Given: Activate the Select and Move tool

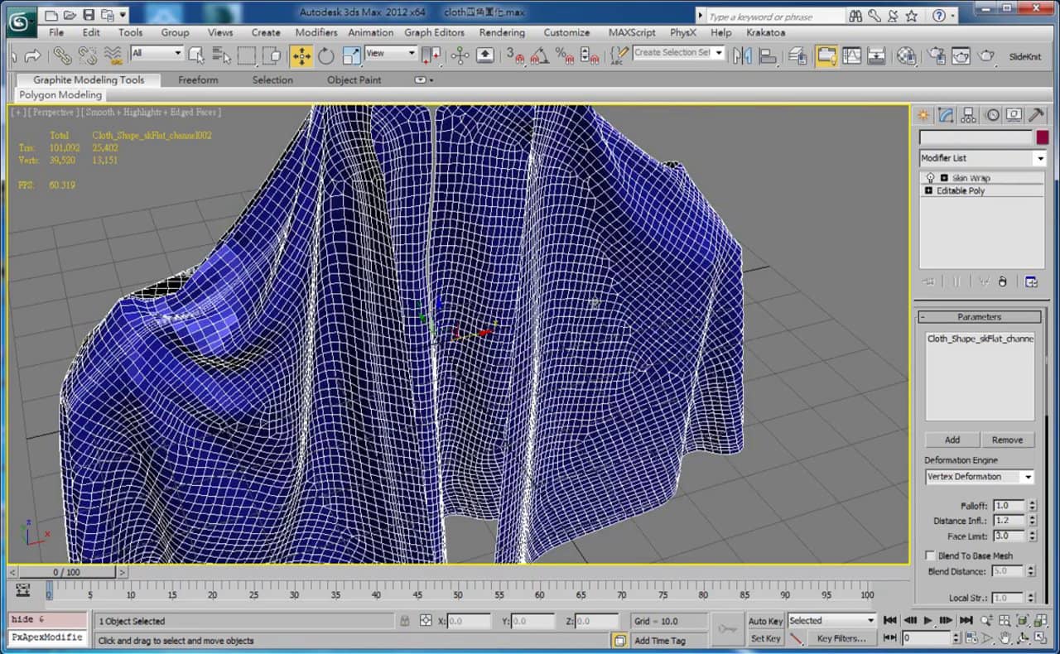Looking at the screenshot, I should click(301, 56).
